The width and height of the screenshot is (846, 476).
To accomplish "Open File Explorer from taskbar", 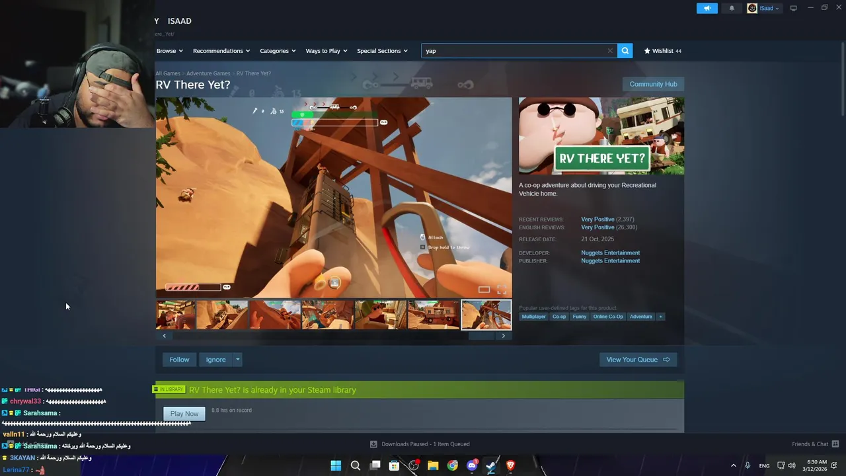I will coord(433,465).
